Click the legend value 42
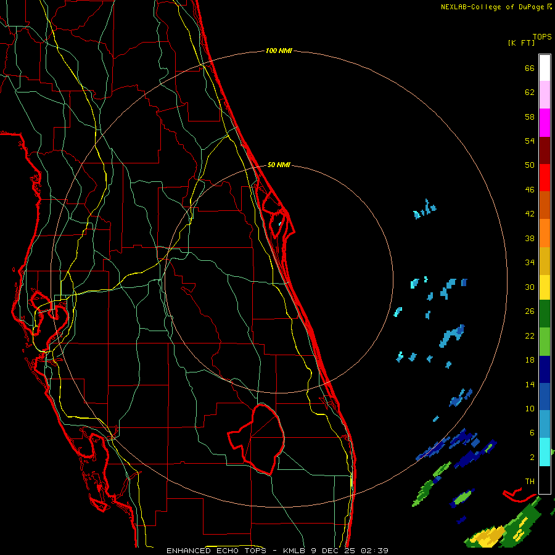The image size is (555, 555). (530, 214)
